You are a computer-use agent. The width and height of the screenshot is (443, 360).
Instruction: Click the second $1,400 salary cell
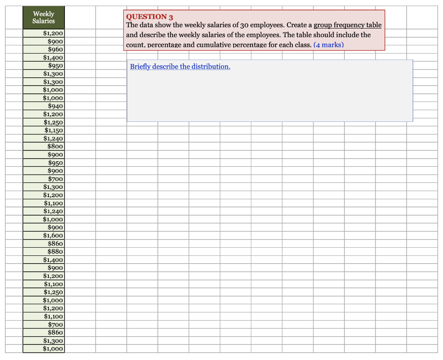43,260
